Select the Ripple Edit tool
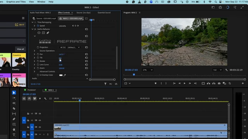The image size is (248, 139). click(14, 103)
